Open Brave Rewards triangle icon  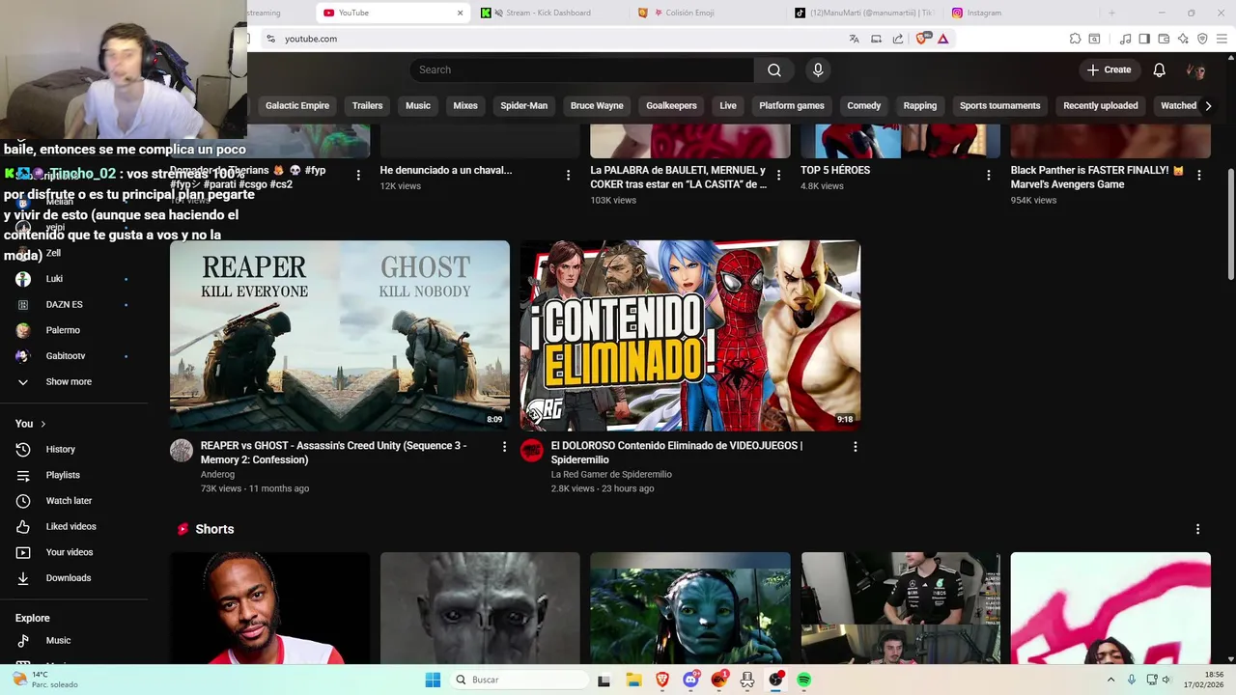pyautogui.click(x=943, y=39)
